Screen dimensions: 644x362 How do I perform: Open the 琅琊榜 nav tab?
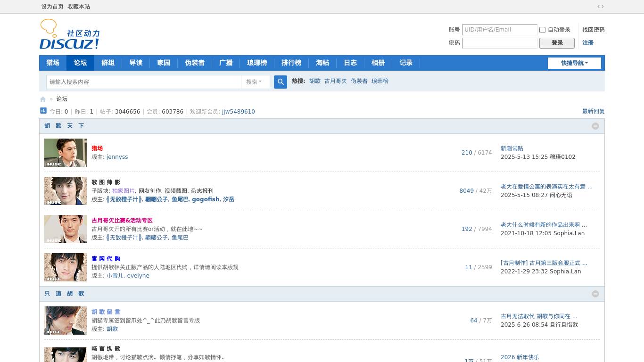[x=257, y=63]
